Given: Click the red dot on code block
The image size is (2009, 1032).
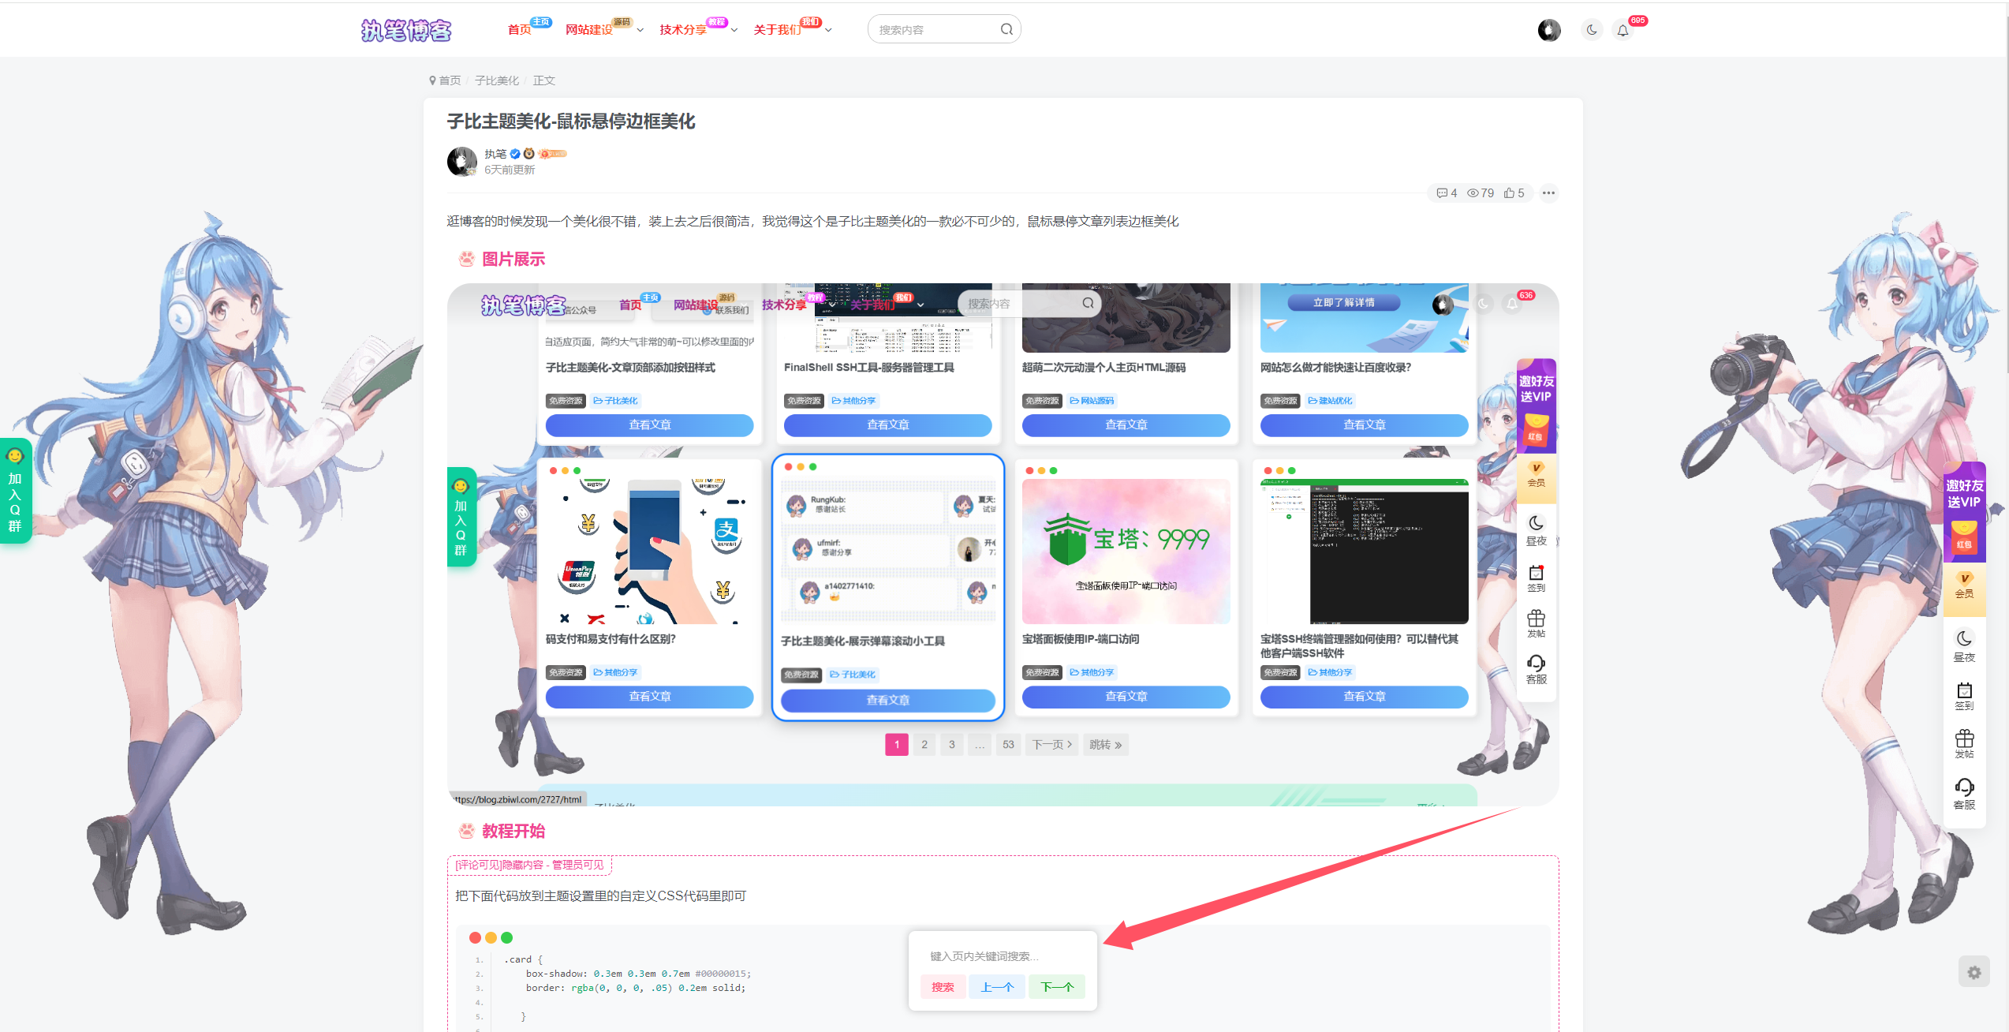Looking at the screenshot, I should coord(475,937).
